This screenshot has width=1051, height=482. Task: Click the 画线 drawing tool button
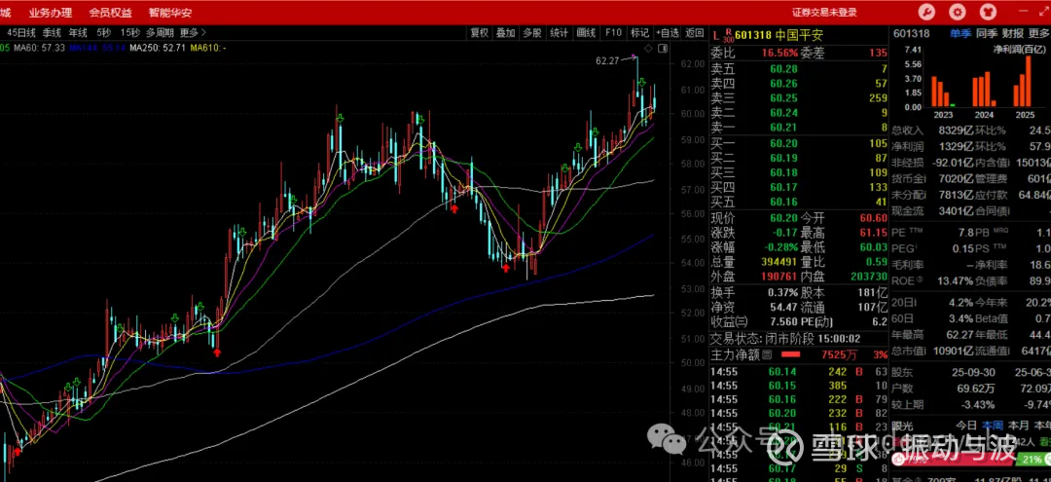pos(586,32)
